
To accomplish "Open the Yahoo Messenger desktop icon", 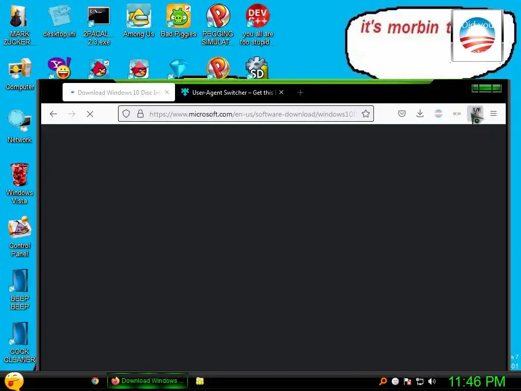I will [x=59, y=68].
